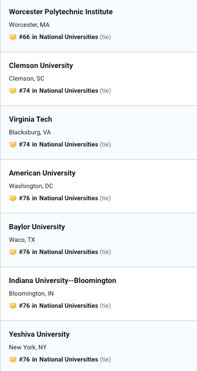Click Baylor's #76 in National Universities ranking
This screenshot has height=371, width=197.
58,252
